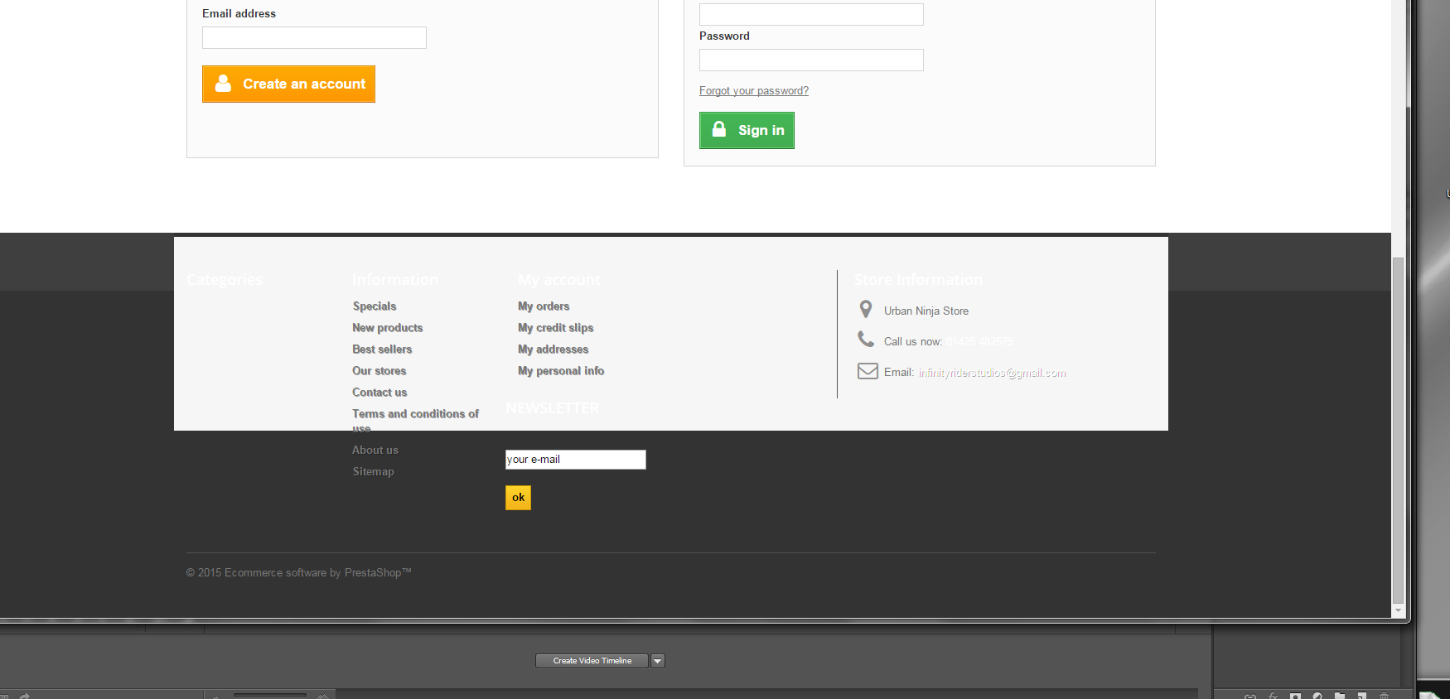The height and width of the screenshot is (699, 1450).
Task: Open the Sitemap footer link
Action: tap(374, 472)
